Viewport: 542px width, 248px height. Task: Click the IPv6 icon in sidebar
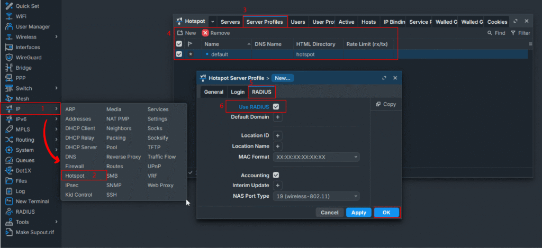click(x=10, y=119)
